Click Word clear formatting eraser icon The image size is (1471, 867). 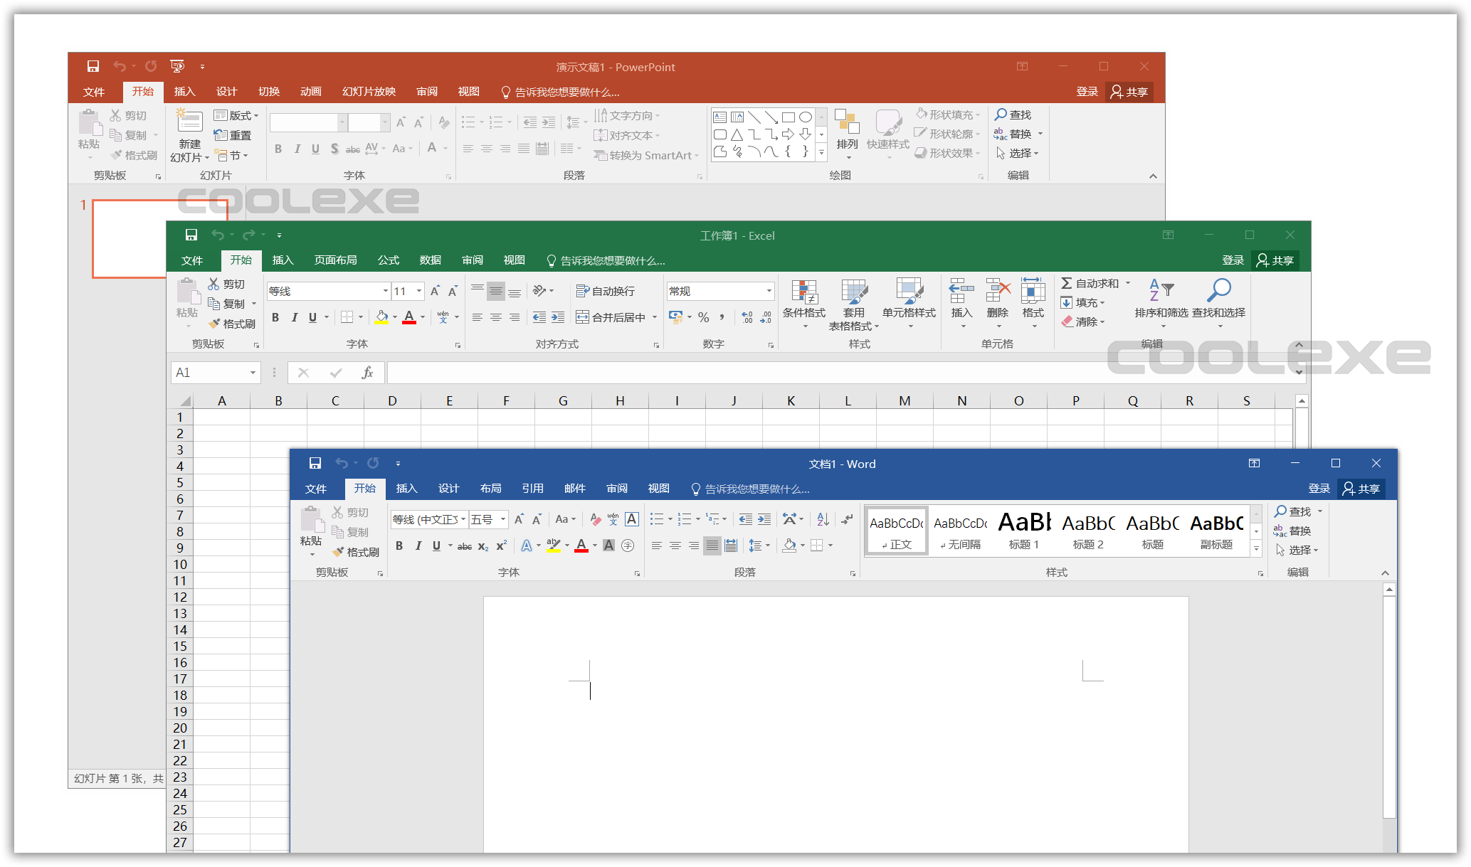point(596,519)
